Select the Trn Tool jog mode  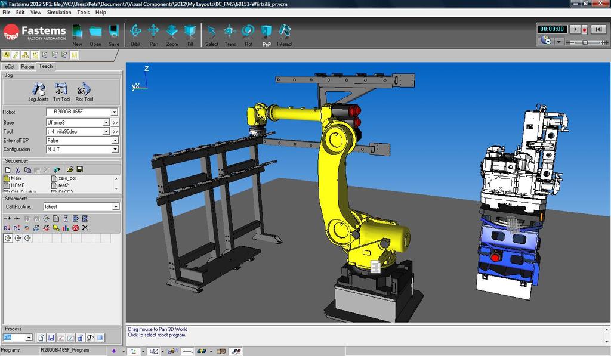pyautogui.click(x=61, y=92)
